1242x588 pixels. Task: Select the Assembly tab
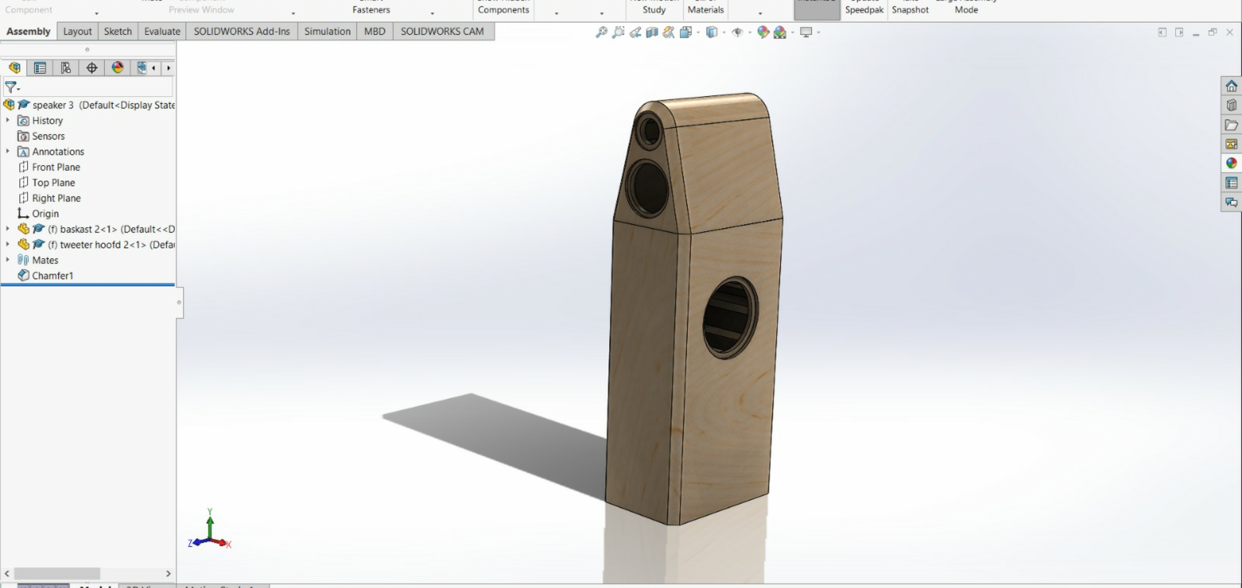(x=29, y=31)
